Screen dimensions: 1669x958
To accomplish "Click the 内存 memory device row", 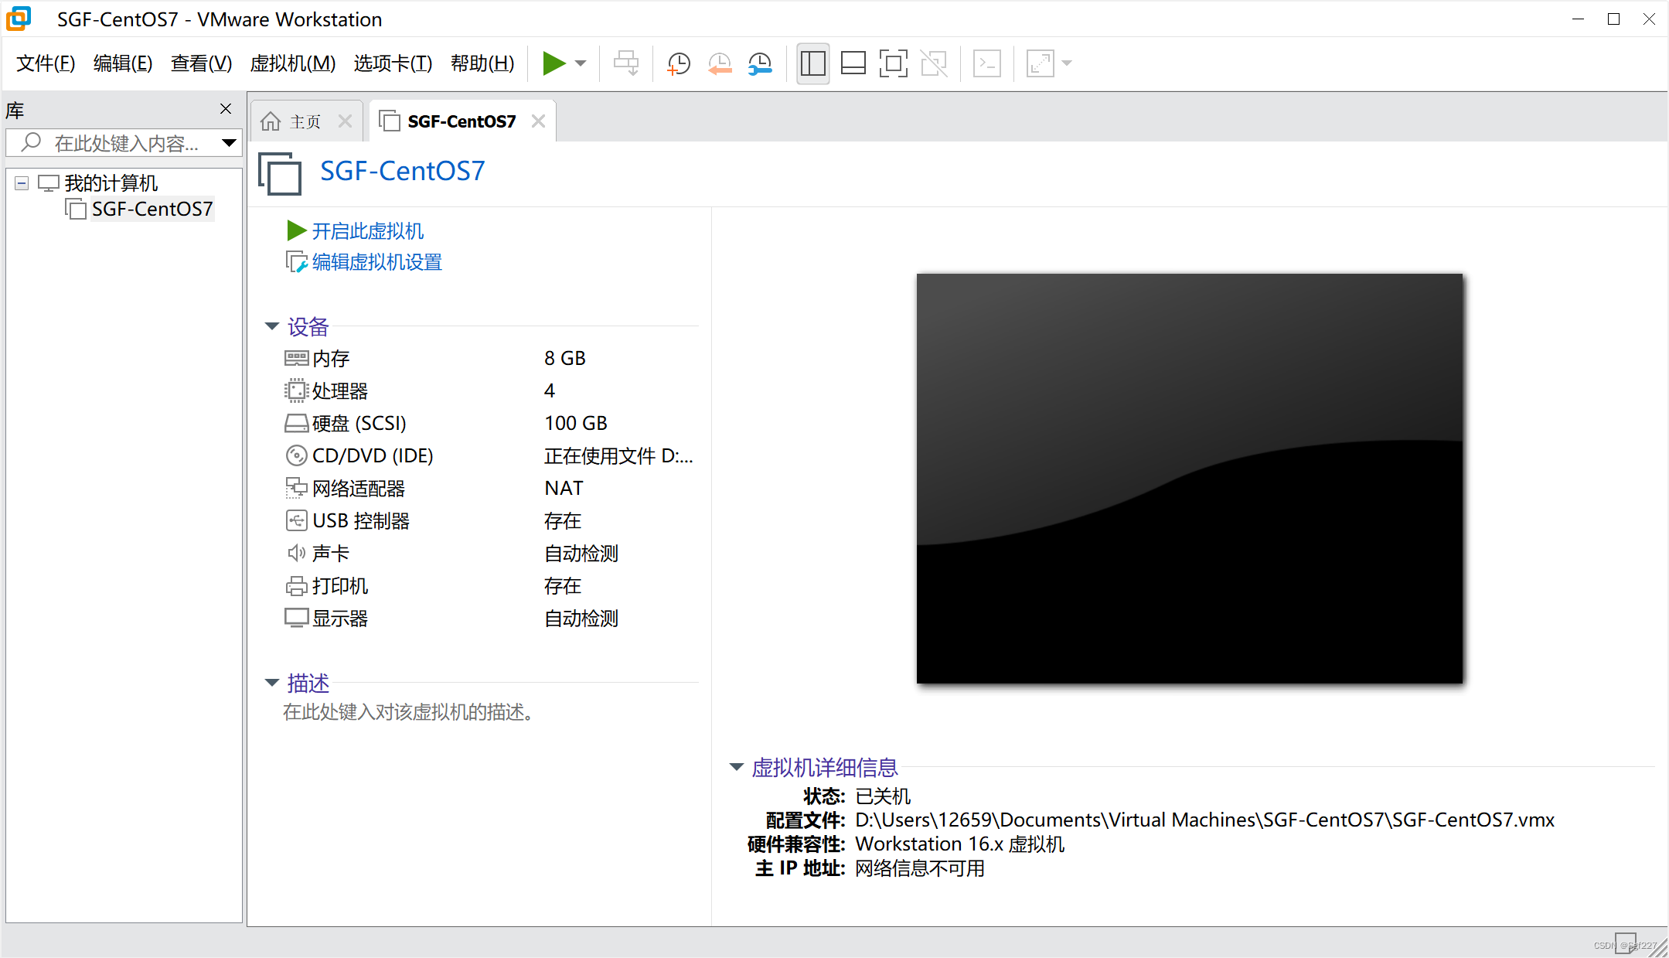I will click(489, 358).
